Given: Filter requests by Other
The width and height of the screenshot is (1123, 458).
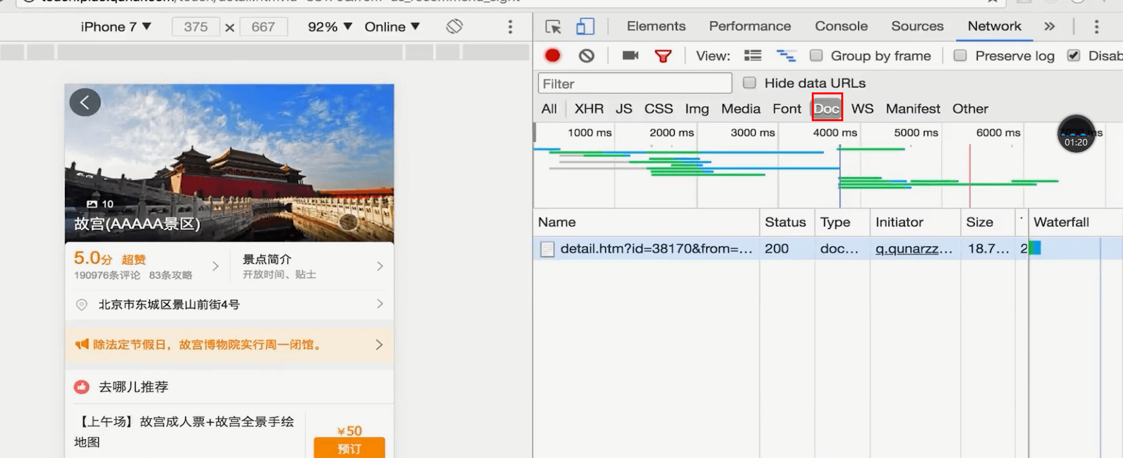Looking at the screenshot, I should click(x=970, y=109).
